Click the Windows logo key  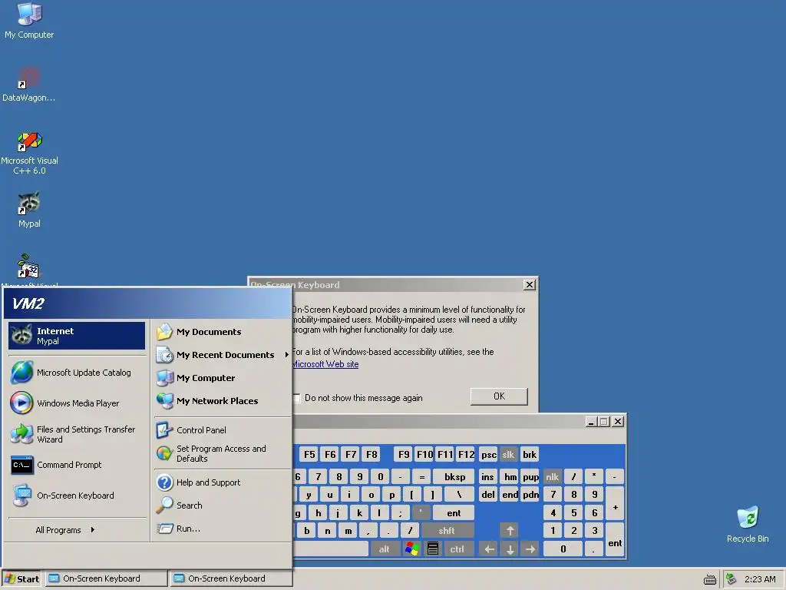click(412, 549)
